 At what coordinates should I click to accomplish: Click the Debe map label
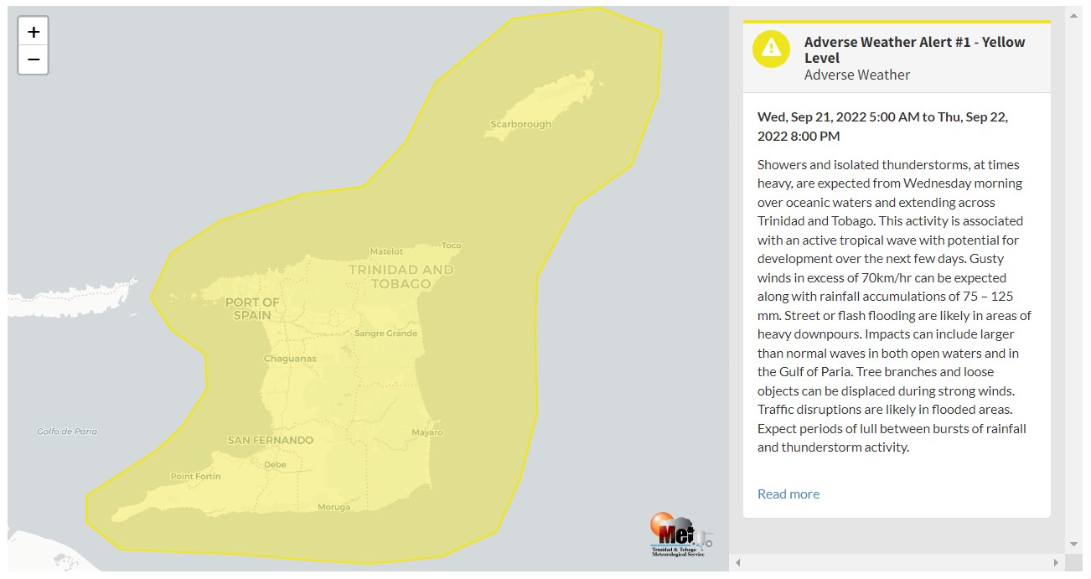click(275, 464)
